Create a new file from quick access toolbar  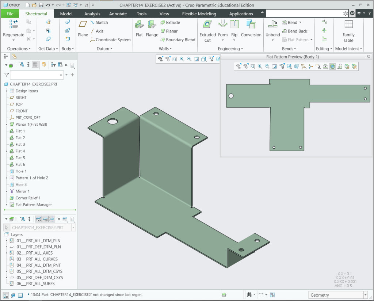pos(28,5)
